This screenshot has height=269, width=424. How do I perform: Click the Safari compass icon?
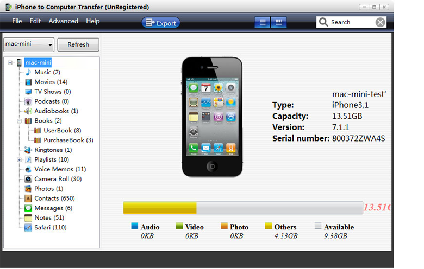28,228
